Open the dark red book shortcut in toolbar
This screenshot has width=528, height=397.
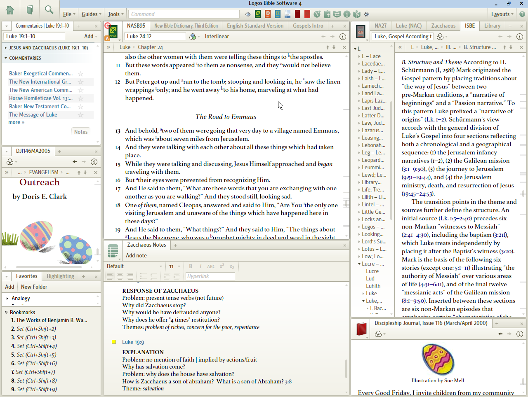pos(297,14)
